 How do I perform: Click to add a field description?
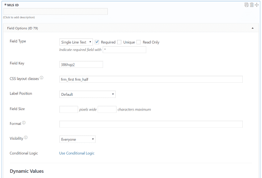[x=19, y=17]
